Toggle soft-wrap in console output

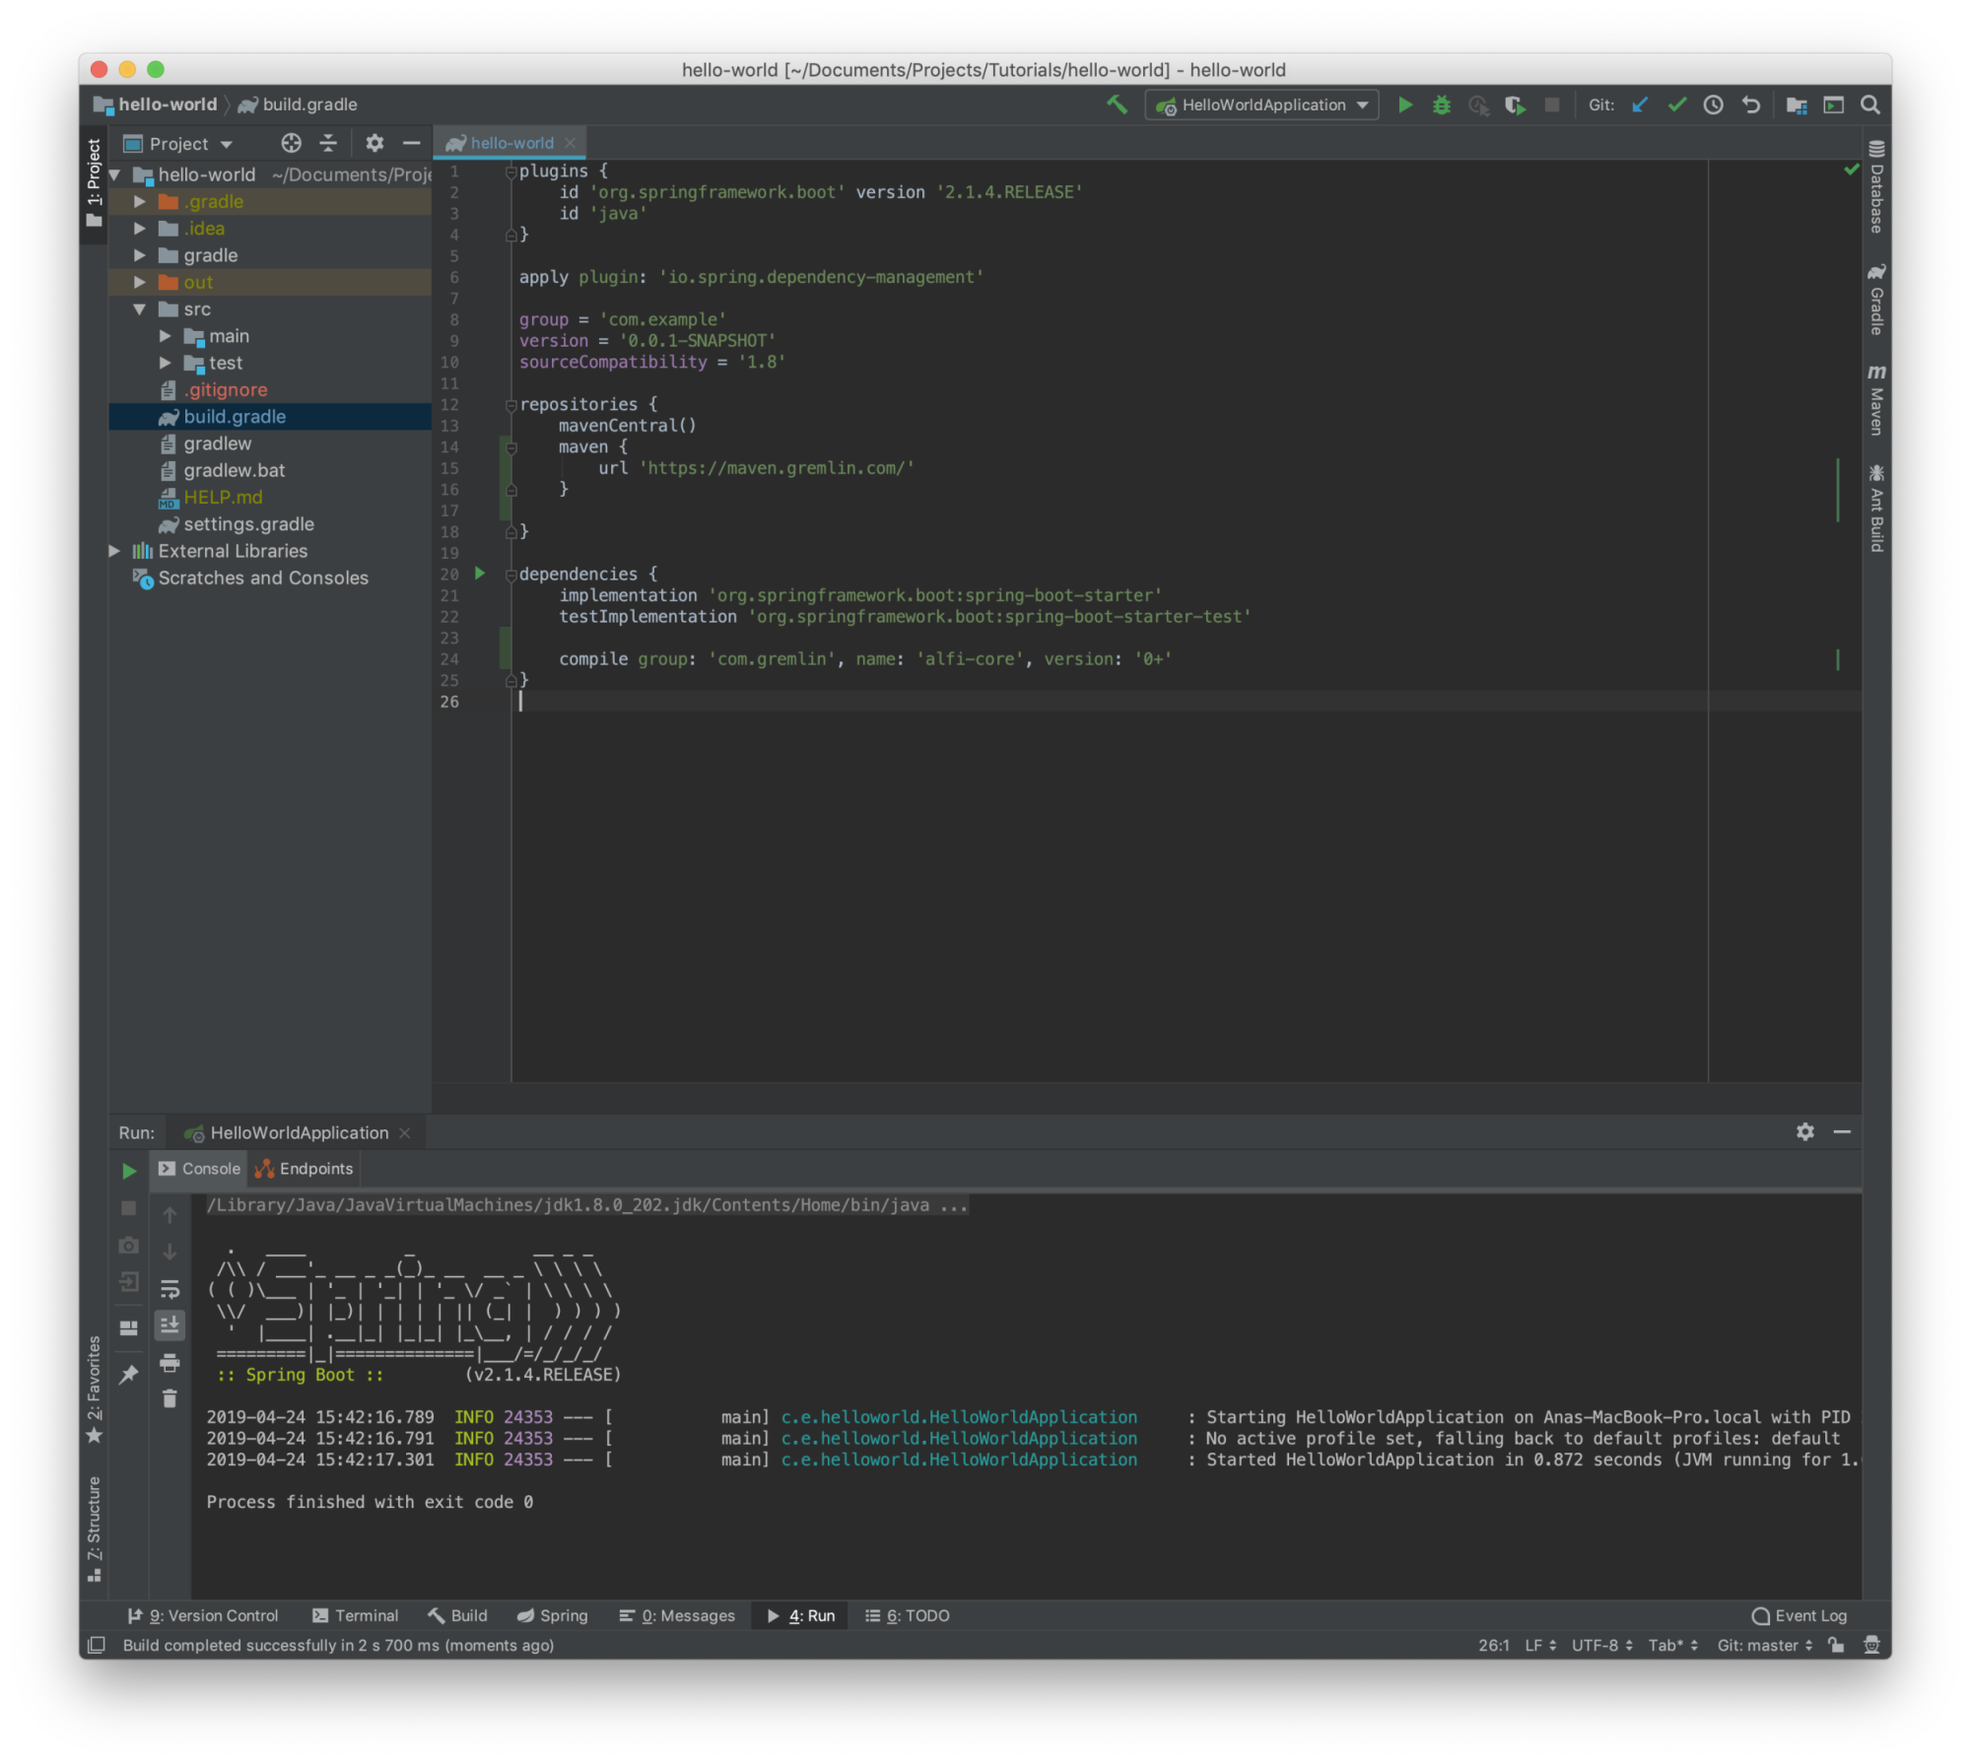pos(170,1288)
